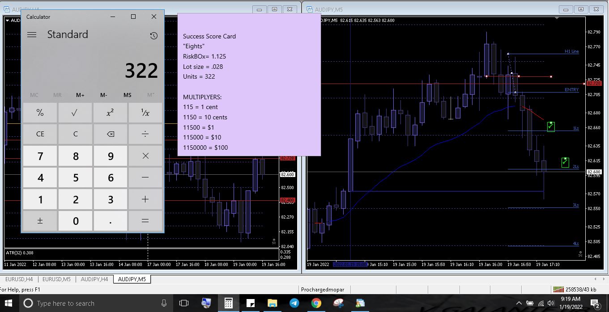Select the AUDJPY,M5 chart tab

pyautogui.click(x=132, y=279)
